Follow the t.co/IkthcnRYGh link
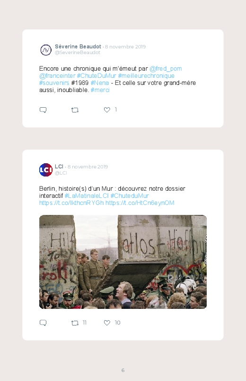Viewport: 246px width, 381px height. 71,203
